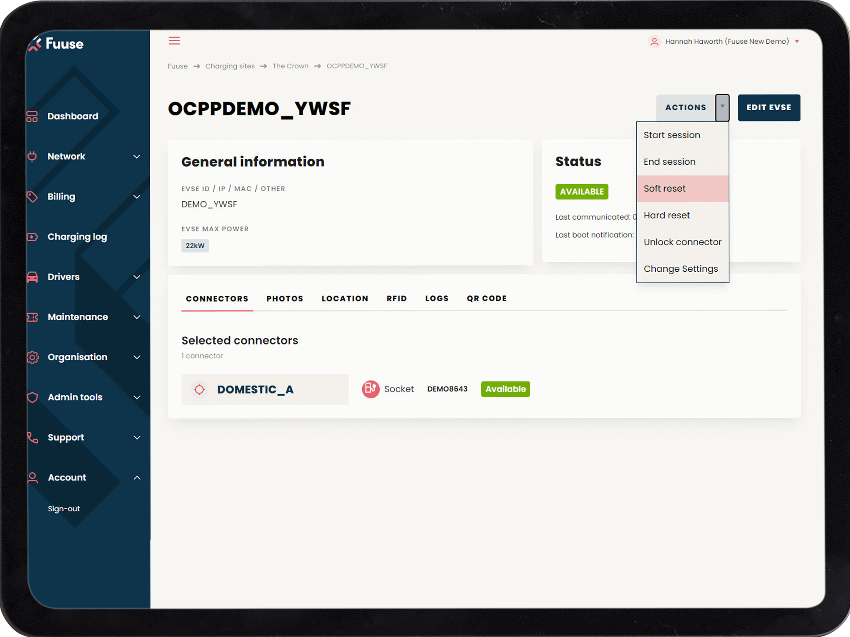Click the Charging log icon in sidebar

(x=32, y=236)
